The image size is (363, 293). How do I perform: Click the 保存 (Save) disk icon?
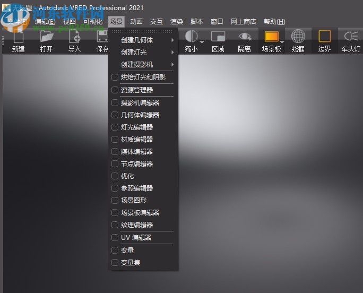point(102,37)
